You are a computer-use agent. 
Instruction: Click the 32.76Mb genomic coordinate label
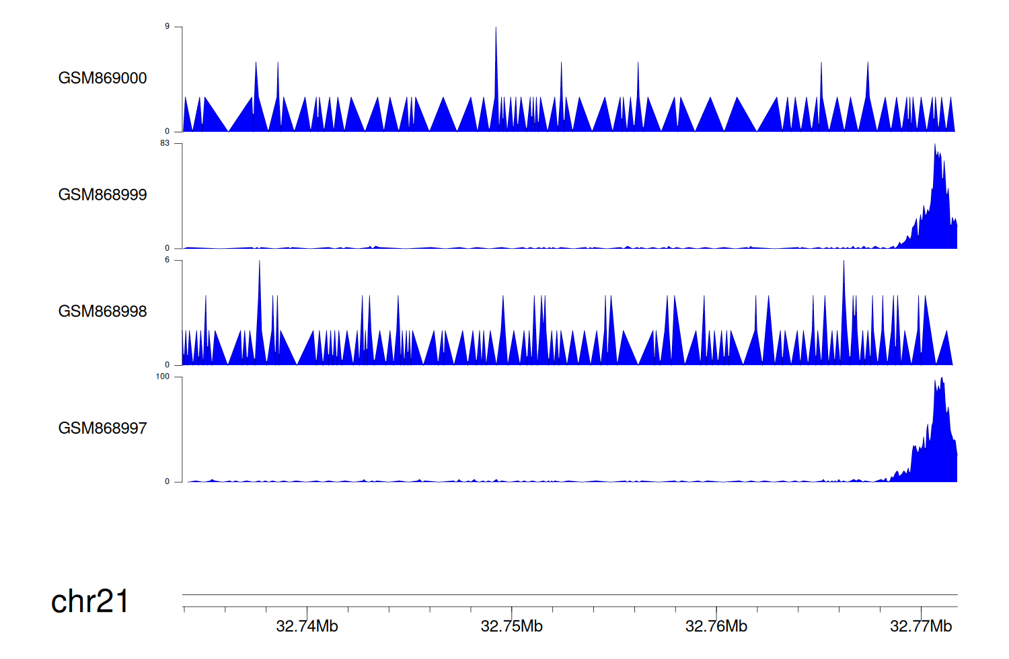click(716, 627)
